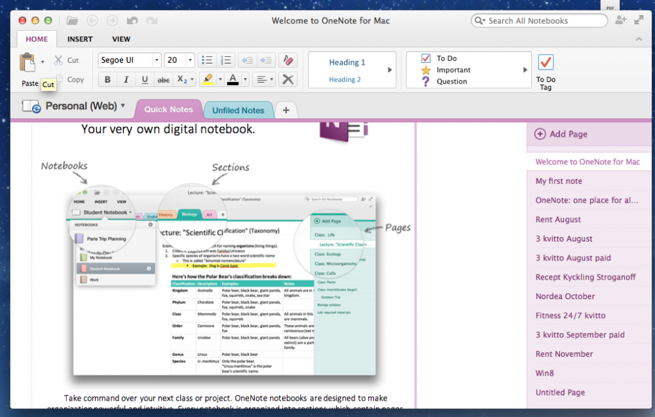The height and width of the screenshot is (417, 655).
Task: Click the paragraph alignment icon
Action: click(261, 79)
